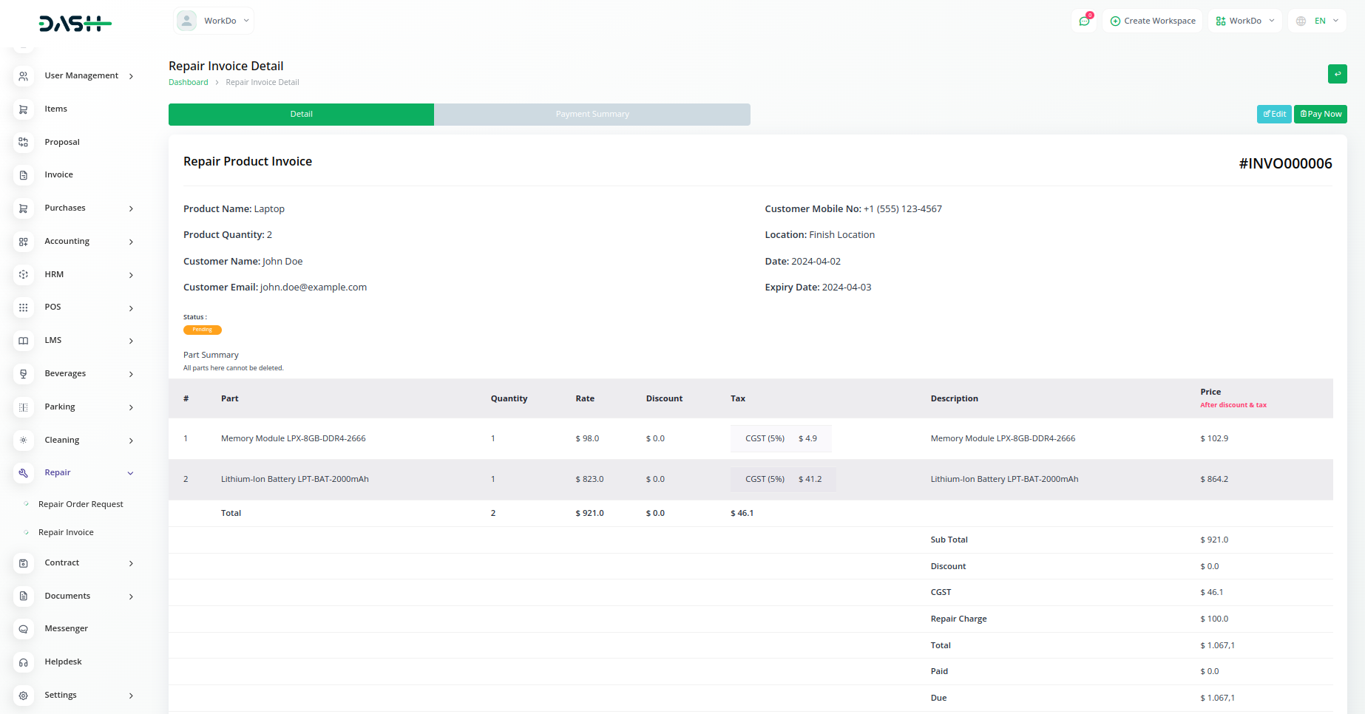Click the green back arrow button
This screenshot has height=714, width=1365.
[x=1337, y=74]
